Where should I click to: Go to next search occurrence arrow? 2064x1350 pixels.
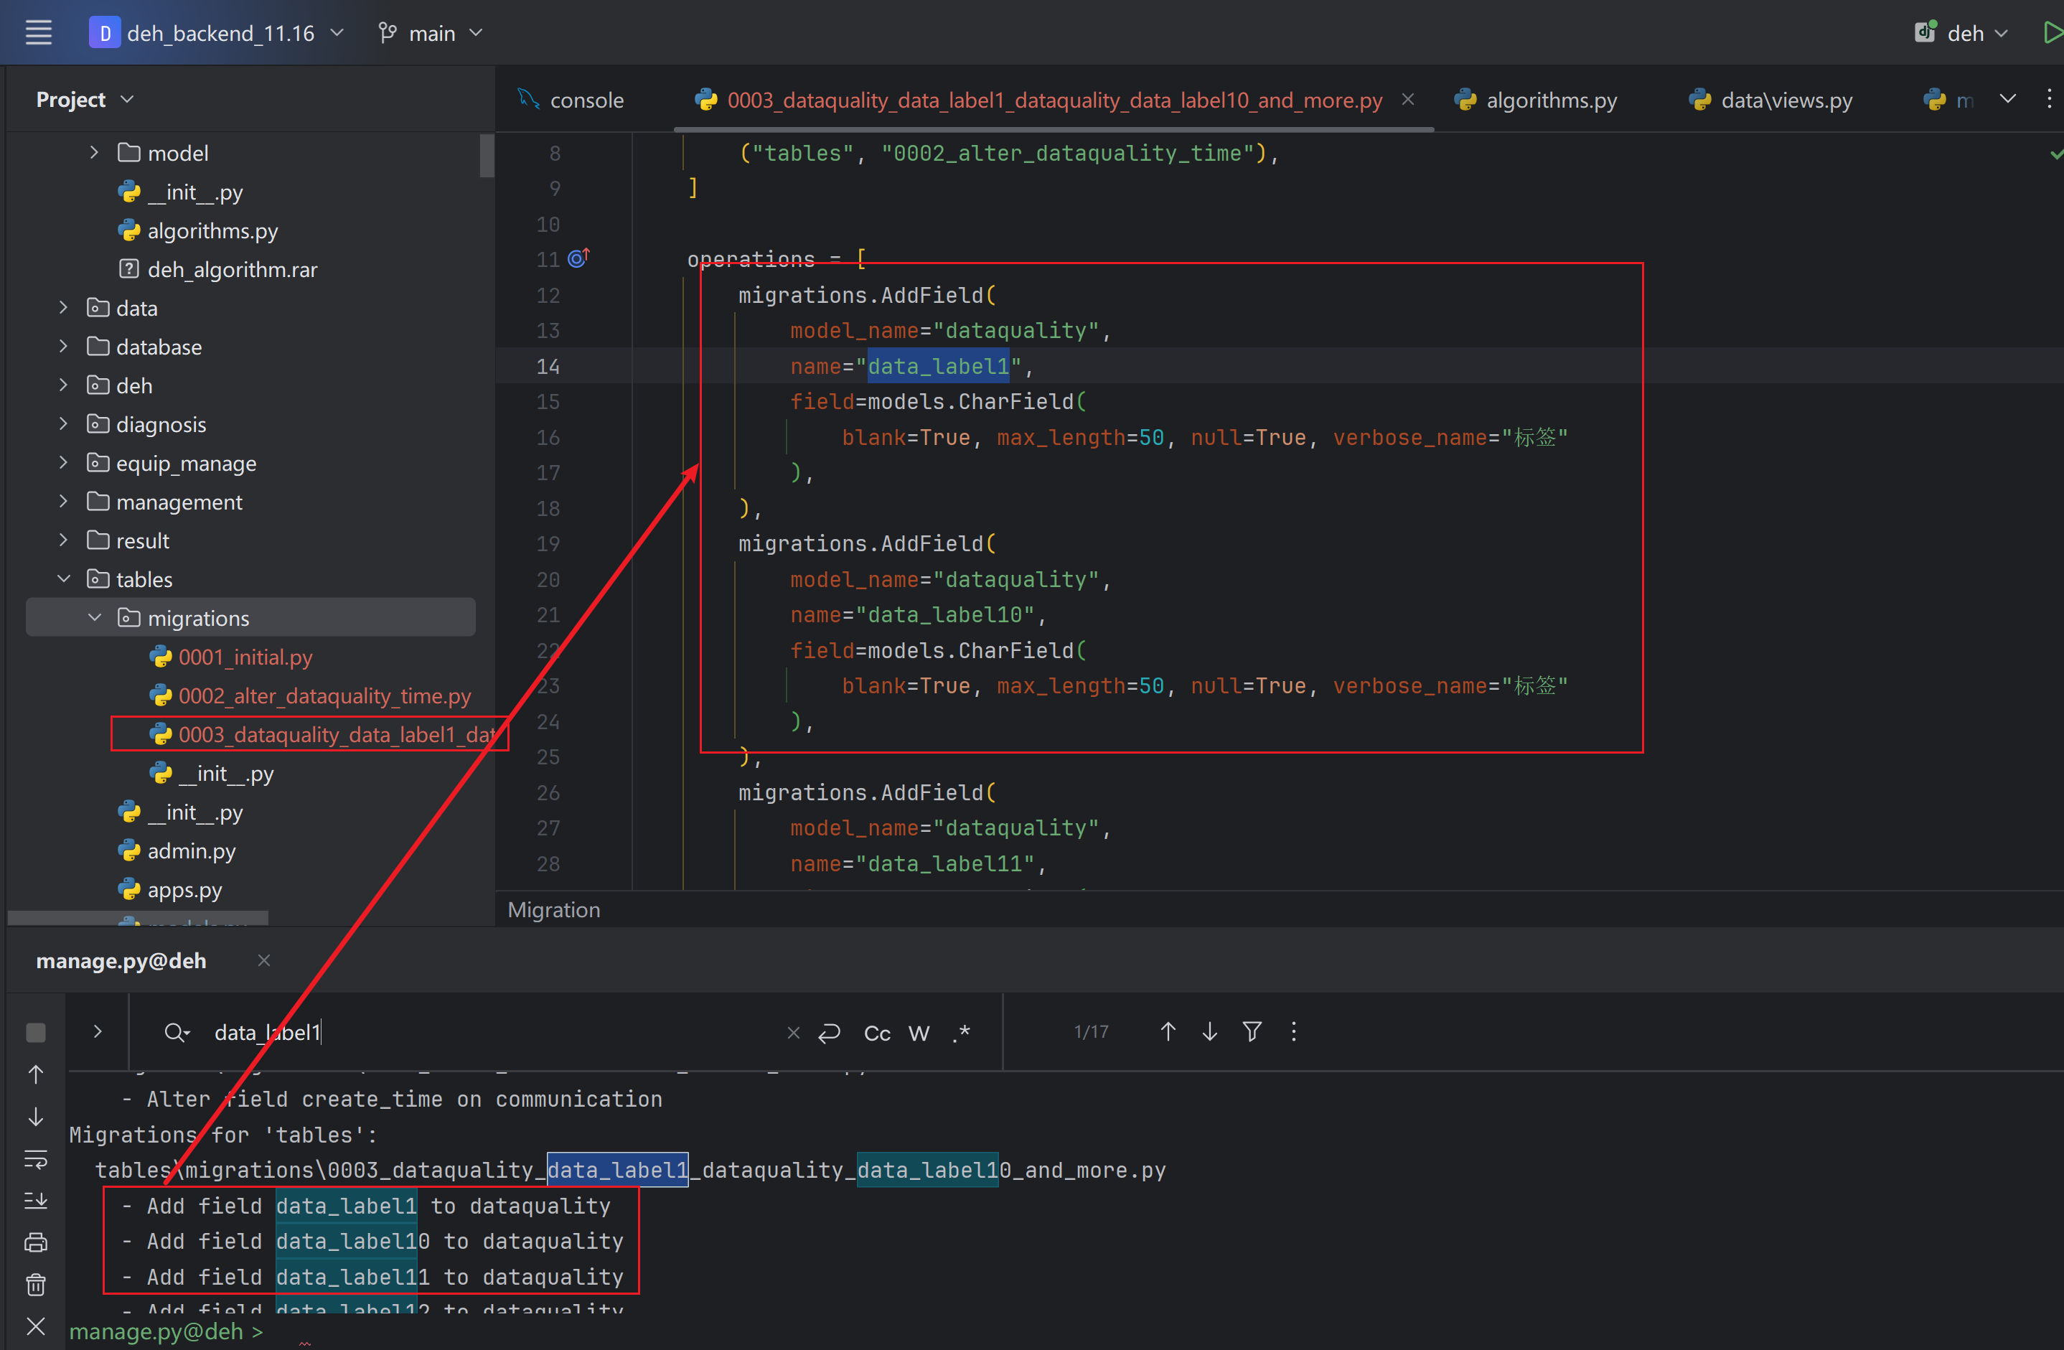1210,1031
